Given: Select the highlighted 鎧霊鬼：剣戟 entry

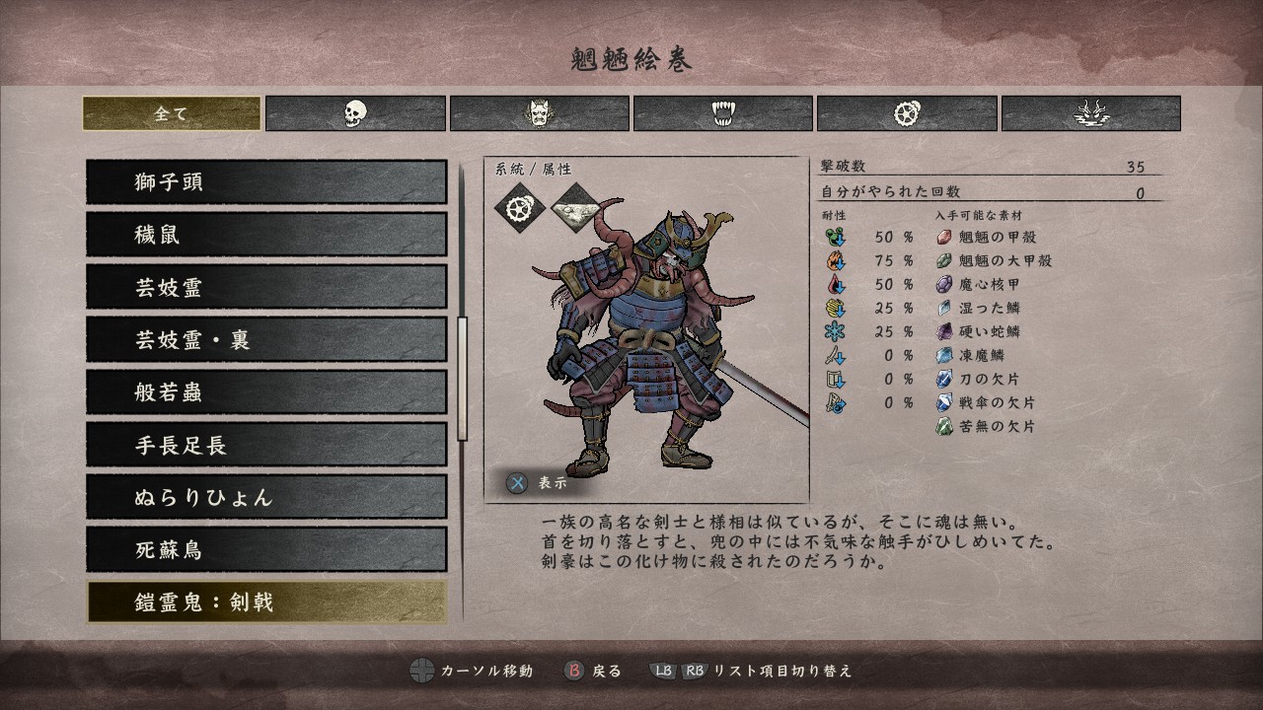Looking at the screenshot, I should click(x=266, y=602).
